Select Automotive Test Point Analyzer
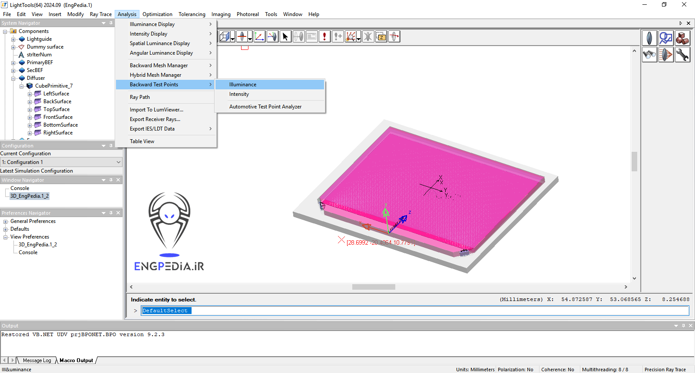Screen dimensions: 695x373 270,107
